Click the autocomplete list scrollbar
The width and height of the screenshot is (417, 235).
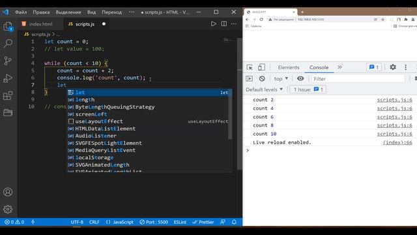pyautogui.click(x=230, y=114)
